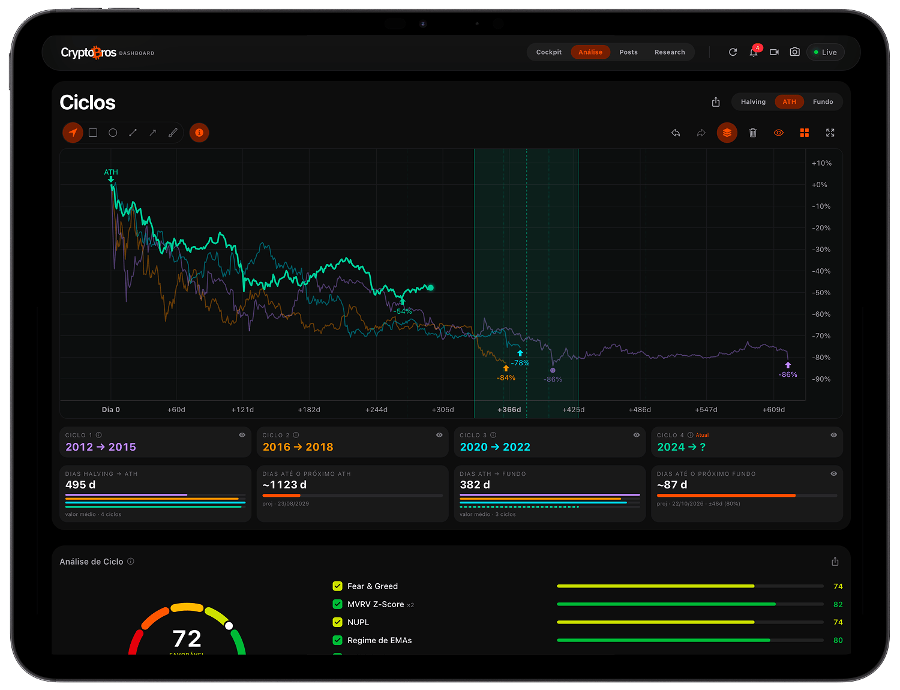Viewport: 900px width, 690px height.
Task: Show info for Análise de Ciclo
Action: tap(131, 562)
